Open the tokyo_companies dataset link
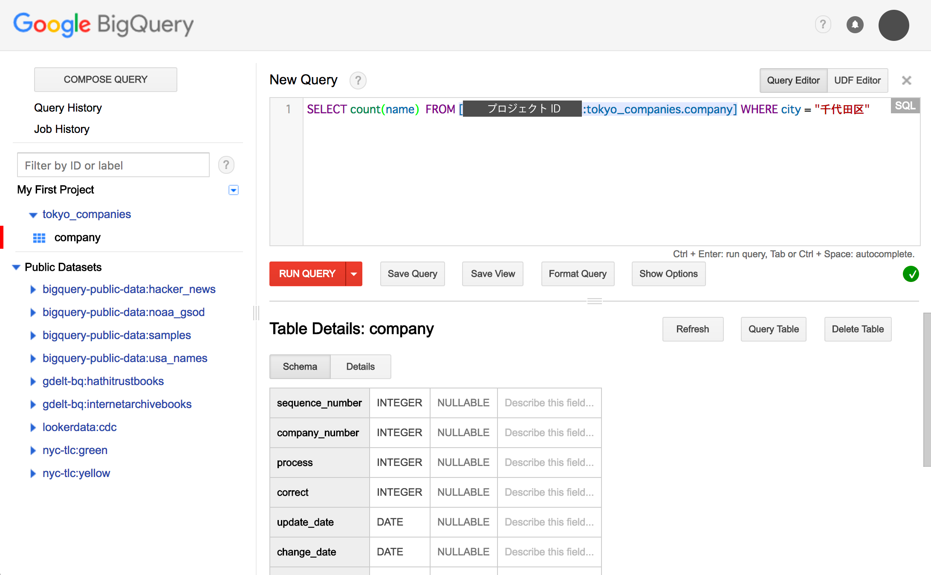Screen dimensions: 931x575 (x=87, y=214)
